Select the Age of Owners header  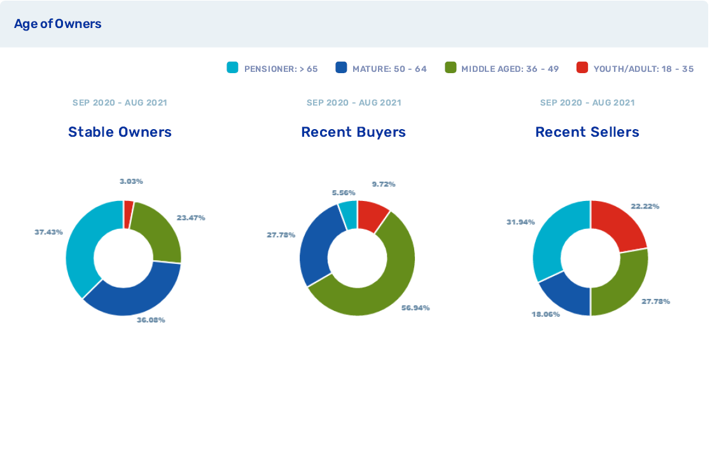tap(58, 24)
